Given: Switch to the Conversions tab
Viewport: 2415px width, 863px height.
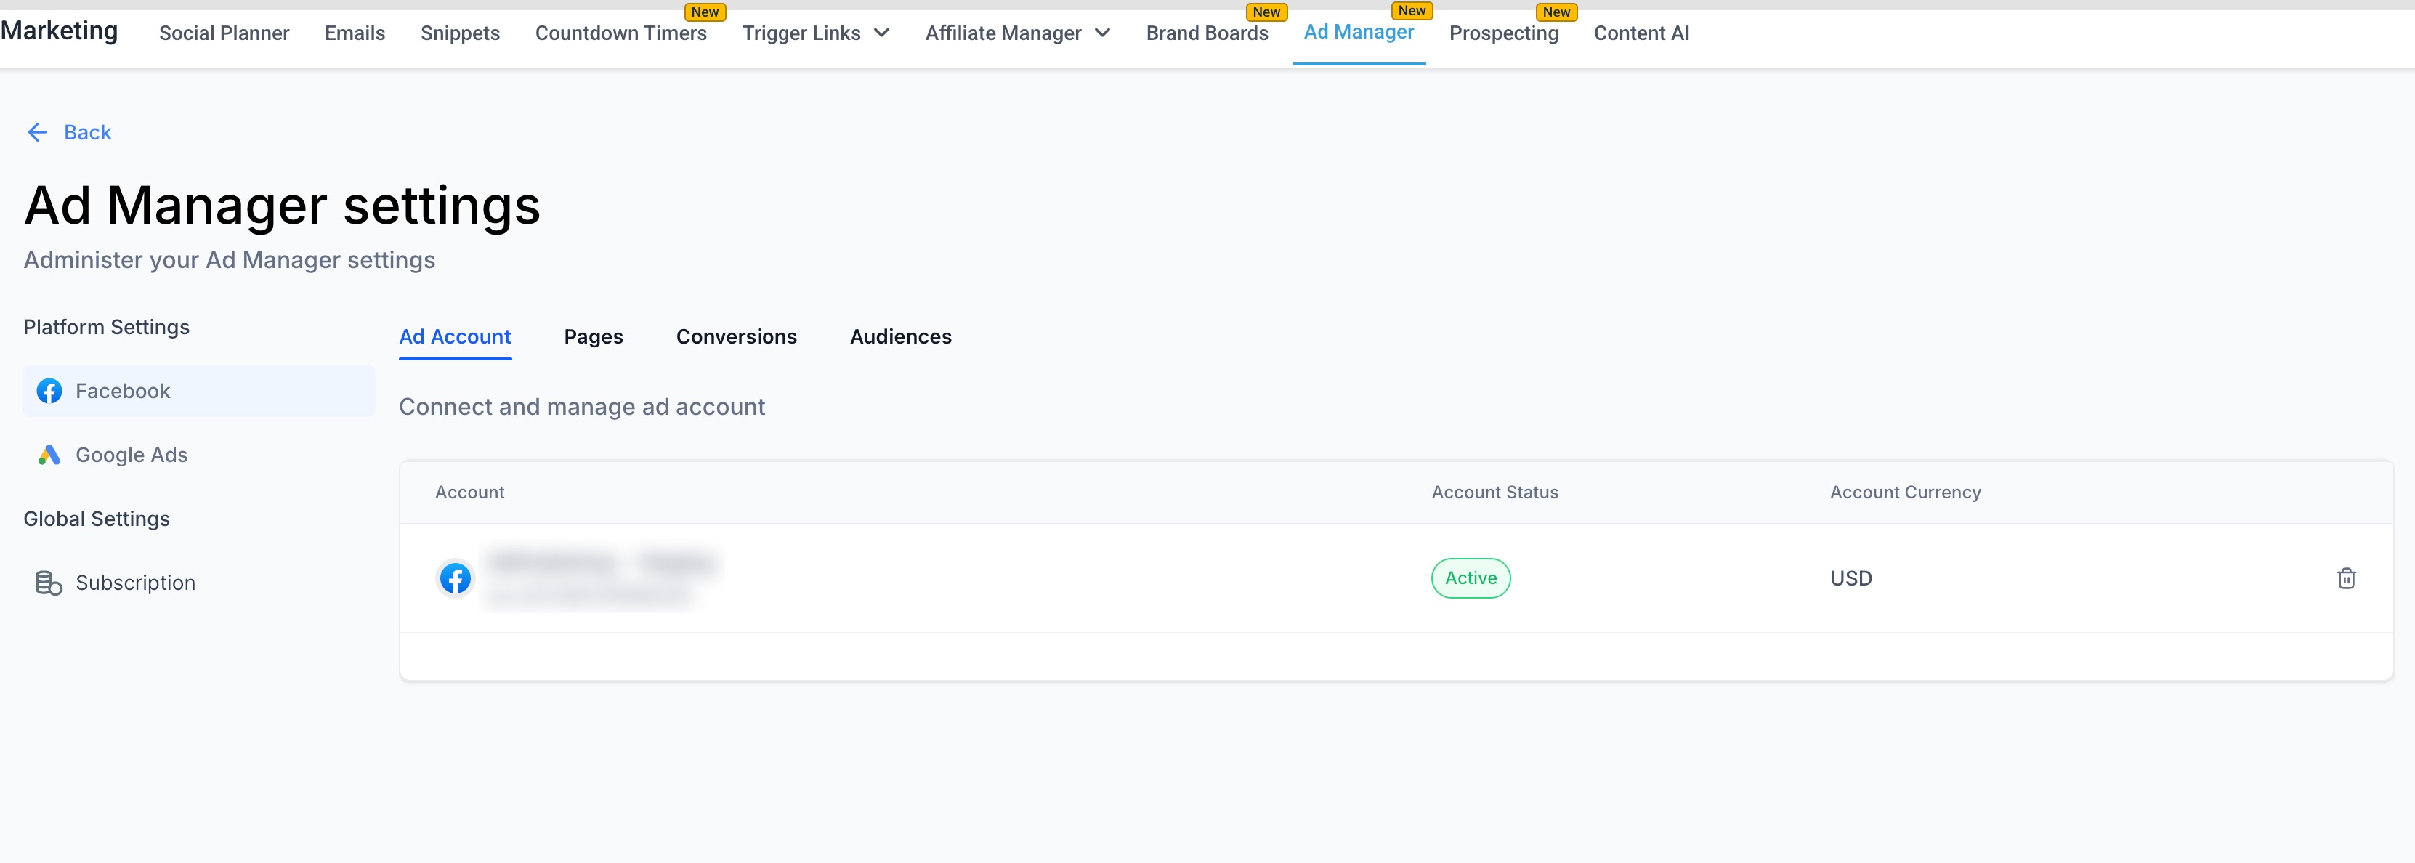Looking at the screenshot, I should [x=736, y=336].
